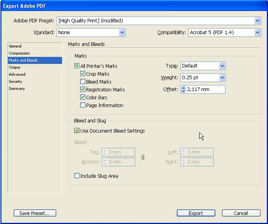Screen dimensions: 268x224
Task: Click the Export button
Action: point(196,213)
